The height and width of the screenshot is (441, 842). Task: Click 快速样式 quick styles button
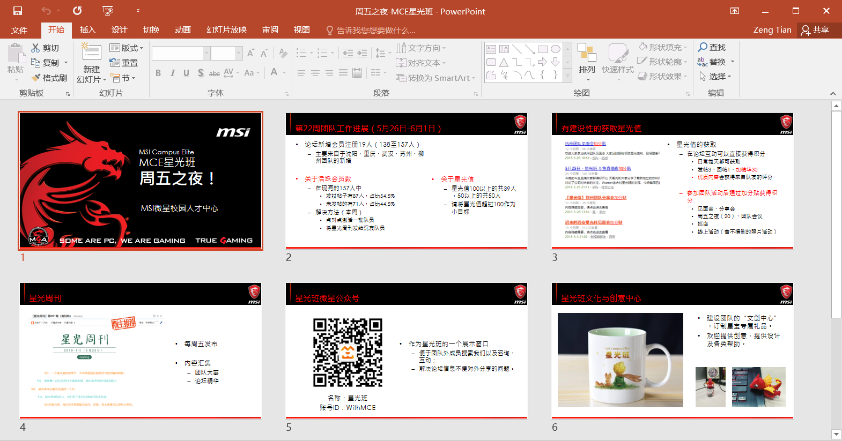(x=618, y=62)
